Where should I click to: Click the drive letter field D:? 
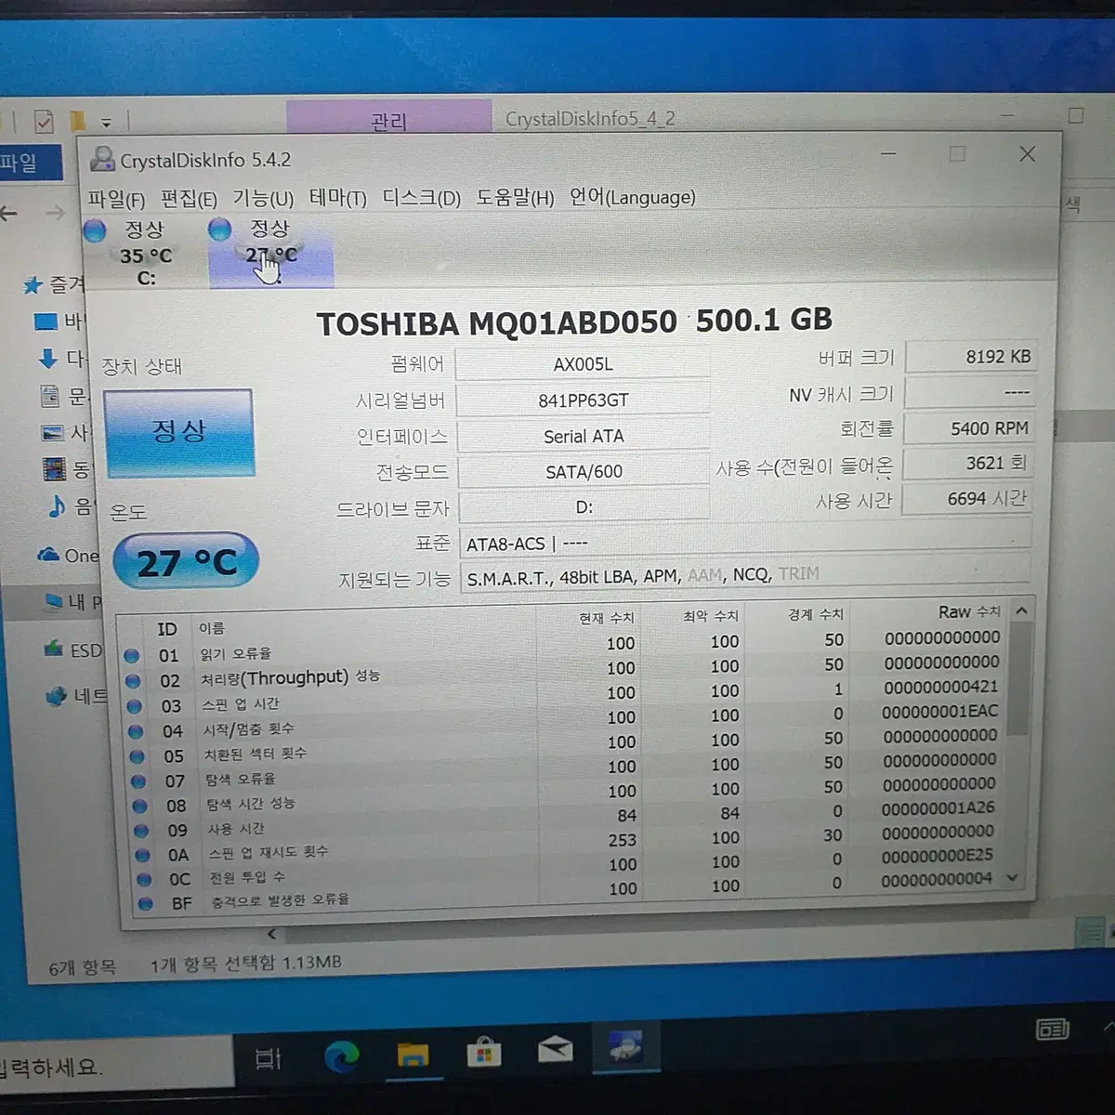tap(584, 506)
